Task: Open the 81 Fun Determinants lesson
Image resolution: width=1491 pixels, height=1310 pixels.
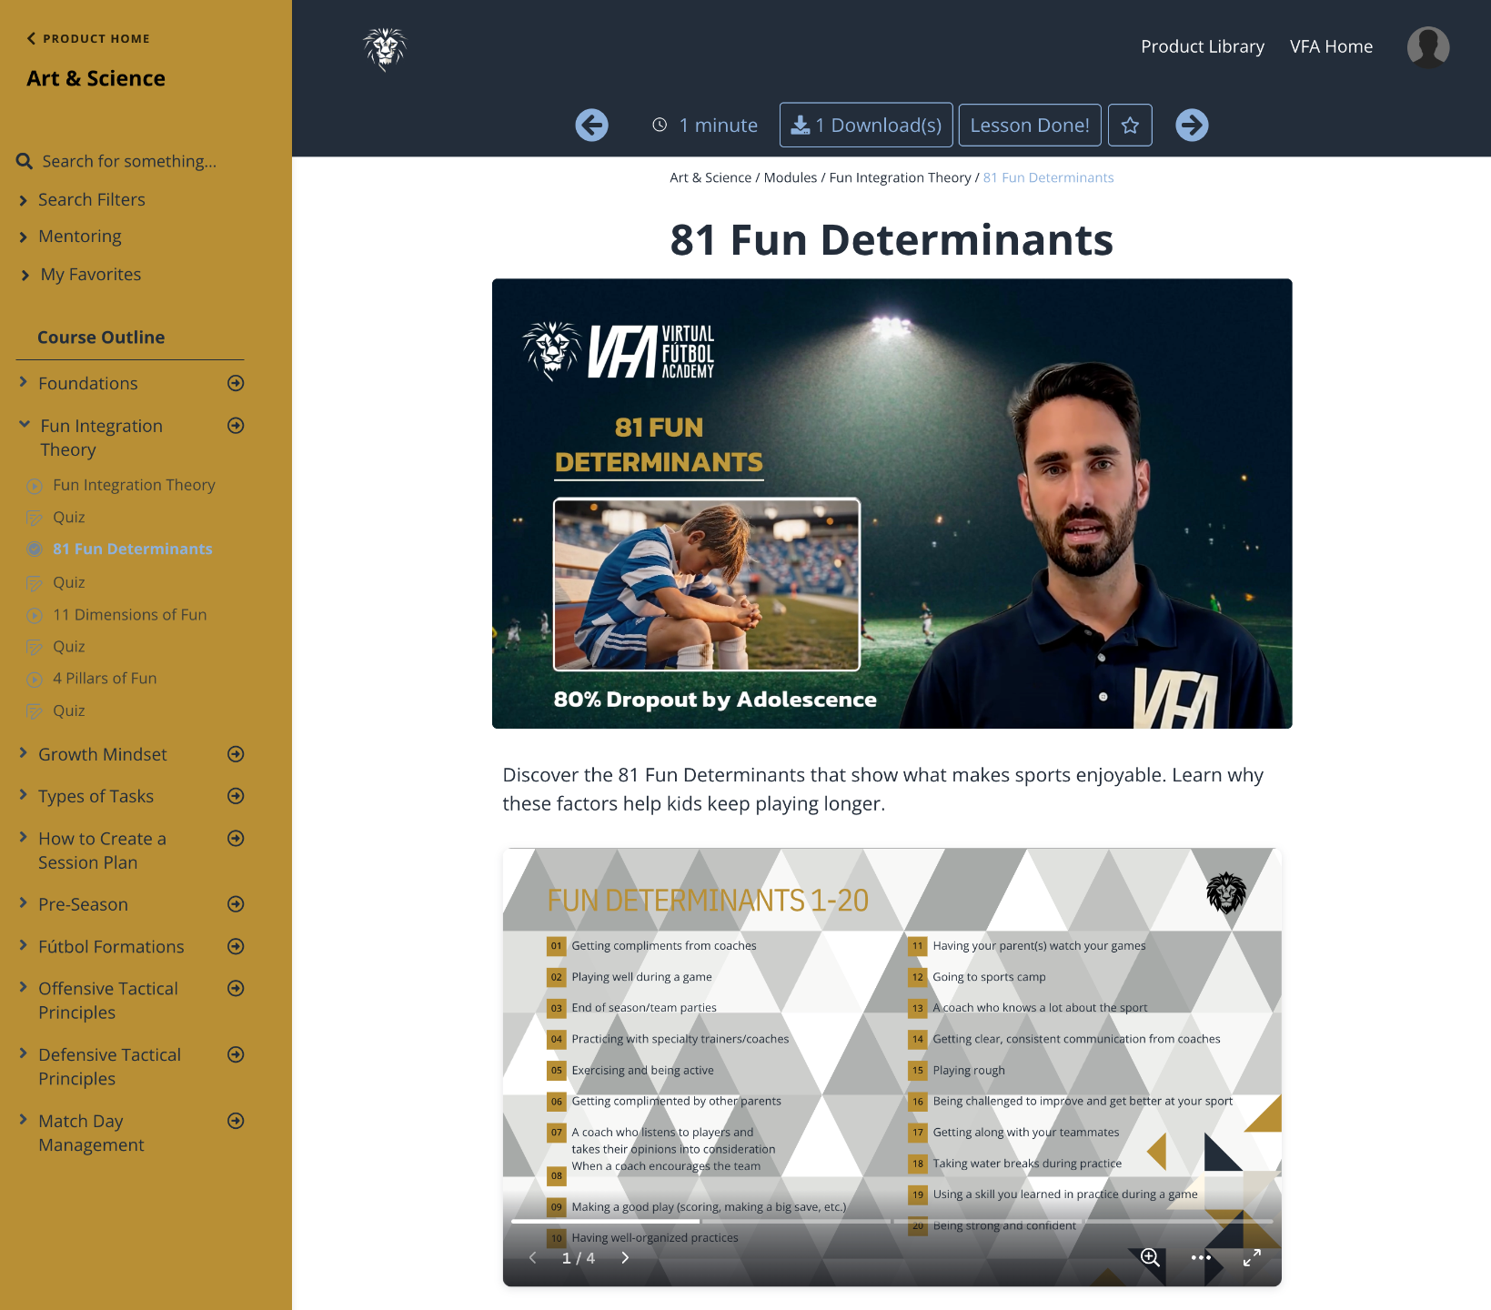Action: [x=132, y=549]
